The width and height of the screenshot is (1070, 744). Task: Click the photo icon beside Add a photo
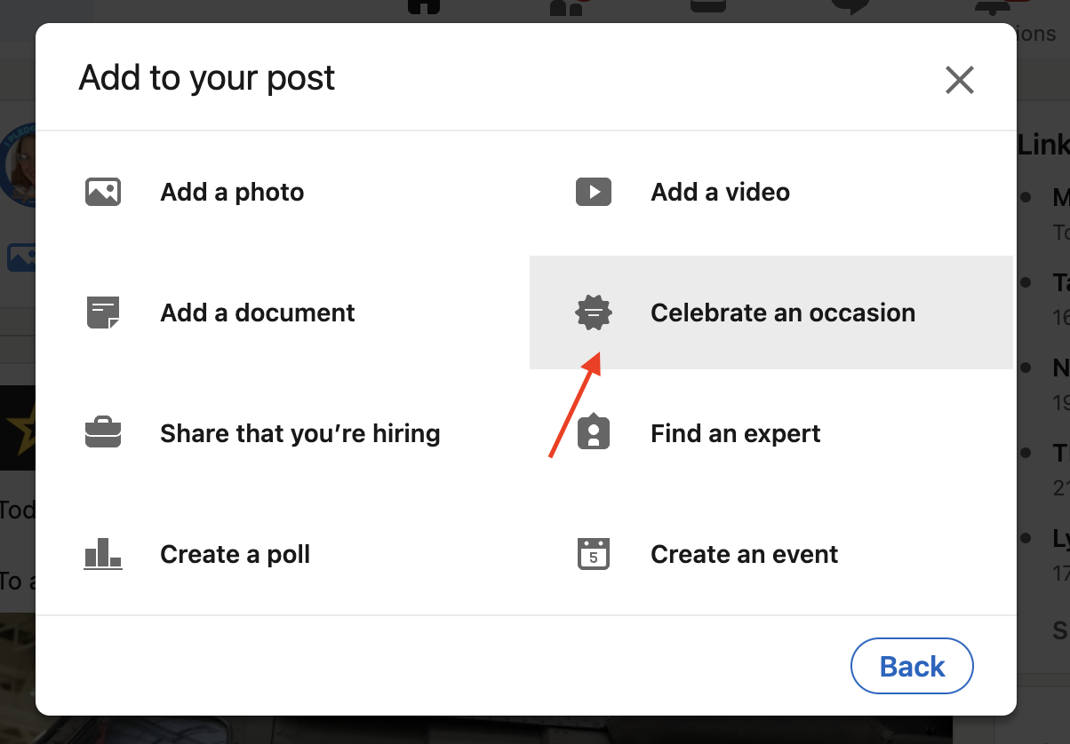[103, 192]
